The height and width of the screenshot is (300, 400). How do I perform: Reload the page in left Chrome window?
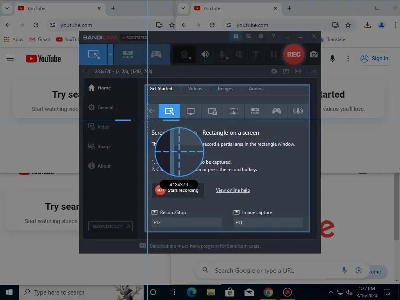tap(36, 25)
